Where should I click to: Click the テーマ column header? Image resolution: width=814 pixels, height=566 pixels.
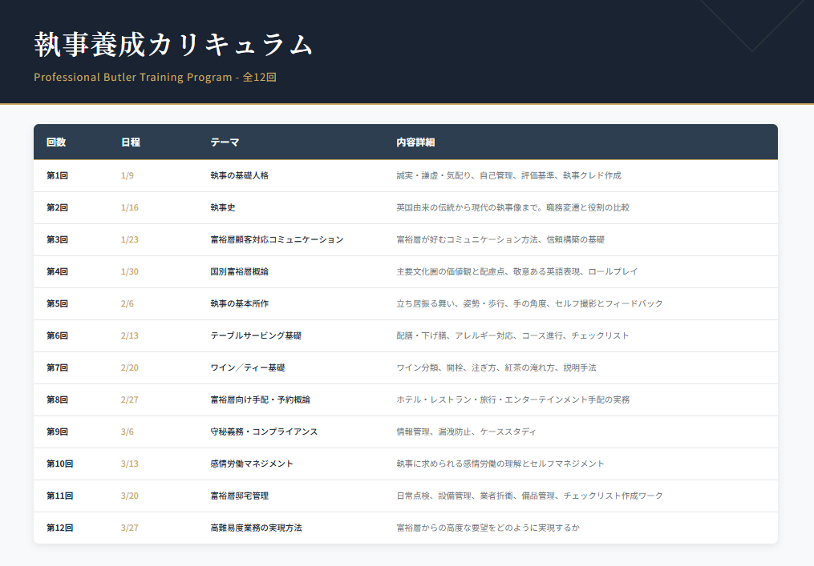pyautogui.click(x=225, y=142)
